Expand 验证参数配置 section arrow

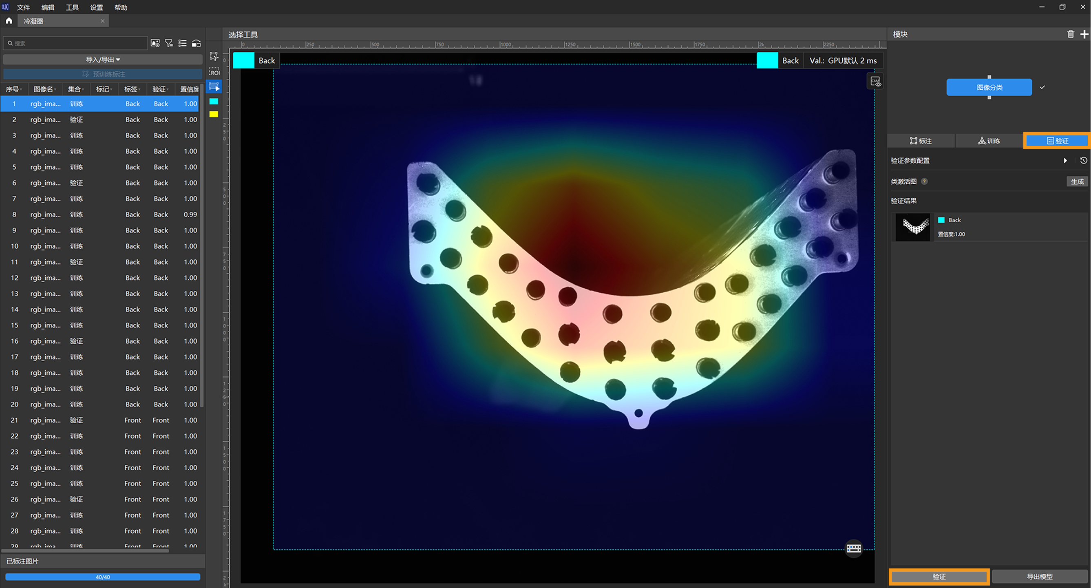tap(1065, 161)
